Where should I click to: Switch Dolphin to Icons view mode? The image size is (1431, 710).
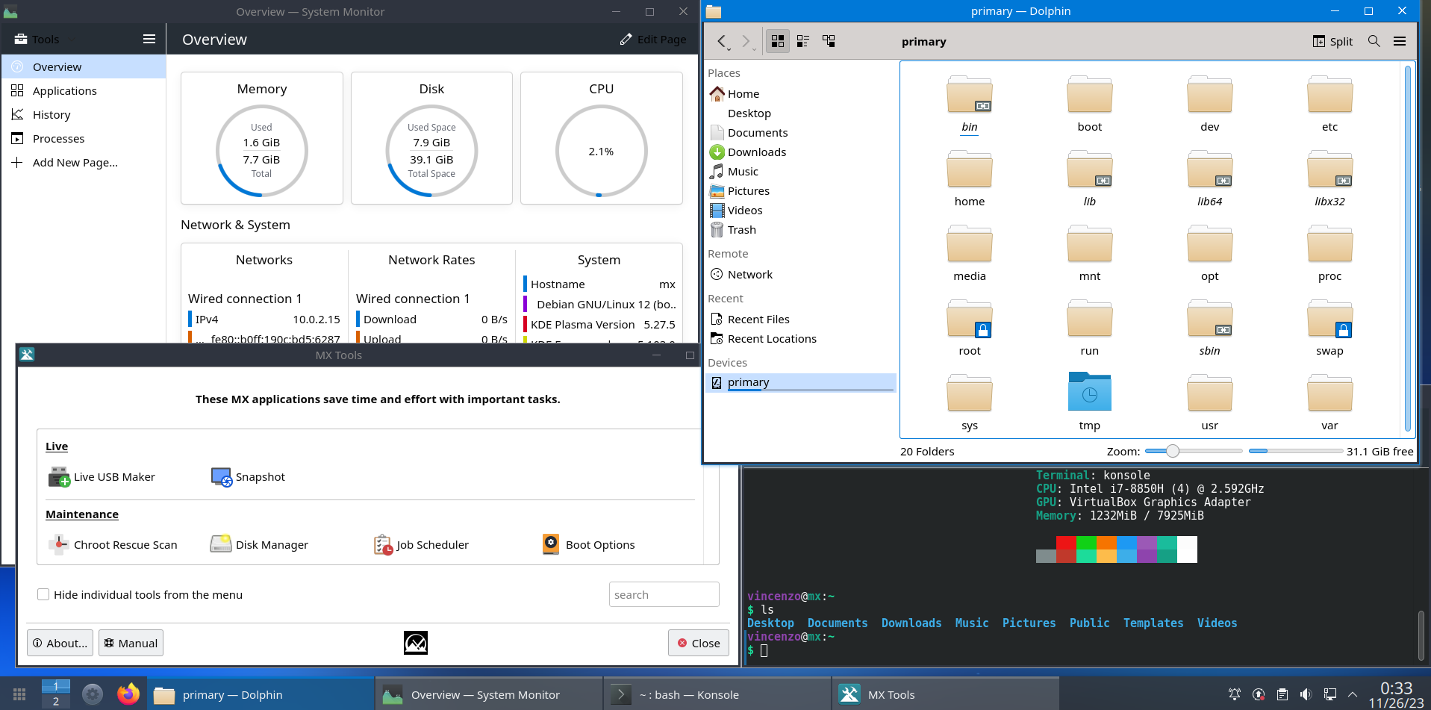click(778, 41)
